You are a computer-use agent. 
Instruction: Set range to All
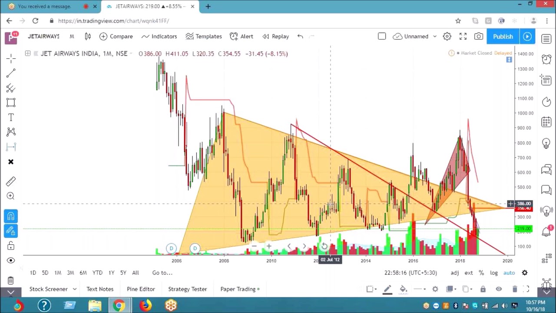click(x=136, y=273)
